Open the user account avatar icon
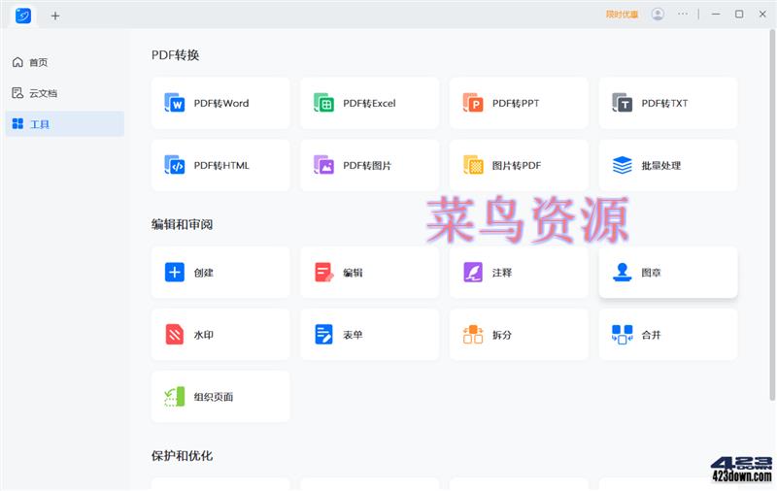The image size is (777, 491). (x=658, y=14)
